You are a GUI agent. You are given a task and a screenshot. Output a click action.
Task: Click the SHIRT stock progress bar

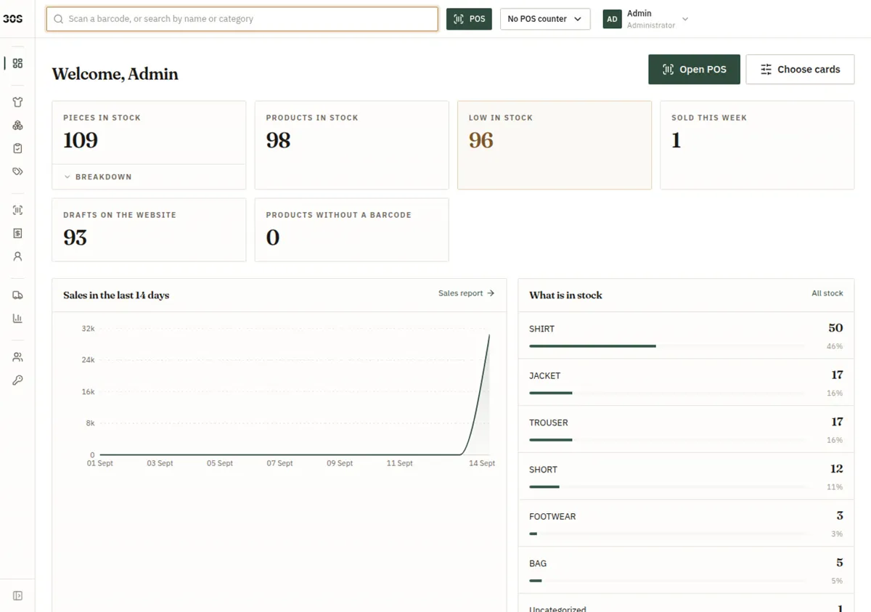tap(666, 346)
